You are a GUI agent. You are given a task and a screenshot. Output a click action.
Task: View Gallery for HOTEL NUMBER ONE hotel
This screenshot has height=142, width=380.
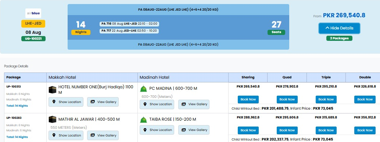[x=103, y=102]
